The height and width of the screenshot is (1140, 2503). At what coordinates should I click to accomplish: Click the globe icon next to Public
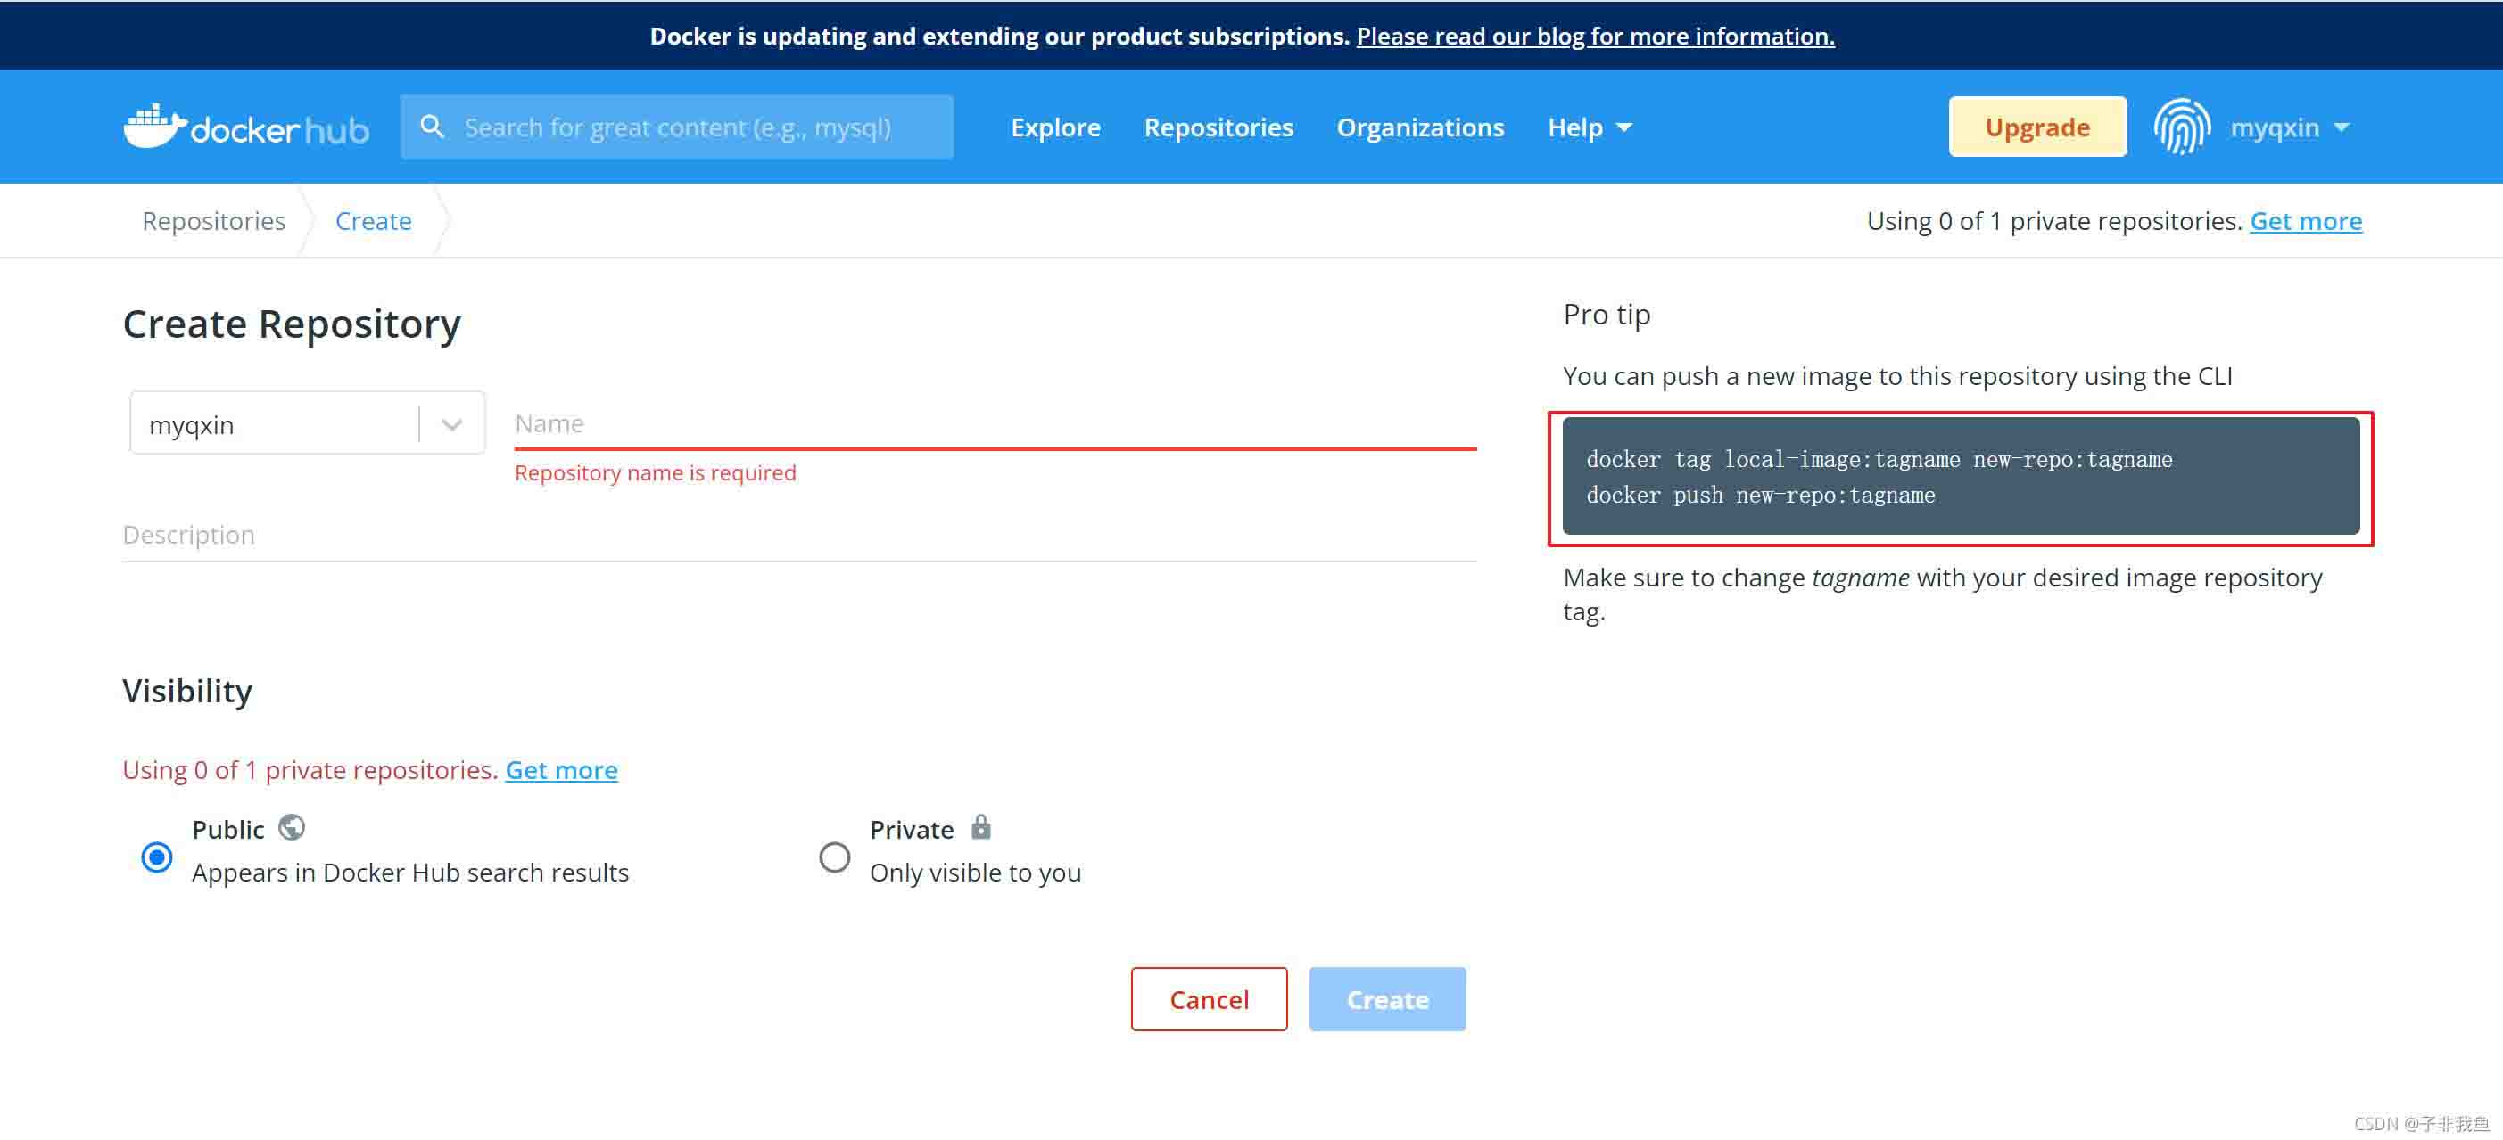coord(292,827)
